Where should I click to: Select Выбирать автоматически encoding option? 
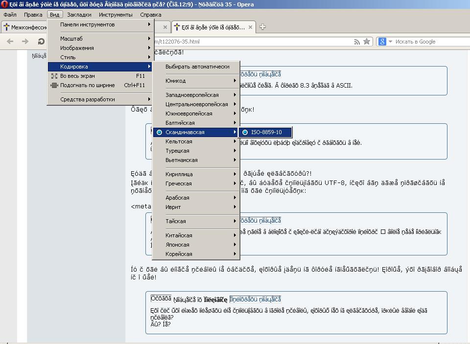197,67
